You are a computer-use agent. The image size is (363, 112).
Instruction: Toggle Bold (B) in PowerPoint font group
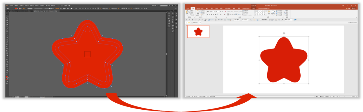(x=208, y=14)
